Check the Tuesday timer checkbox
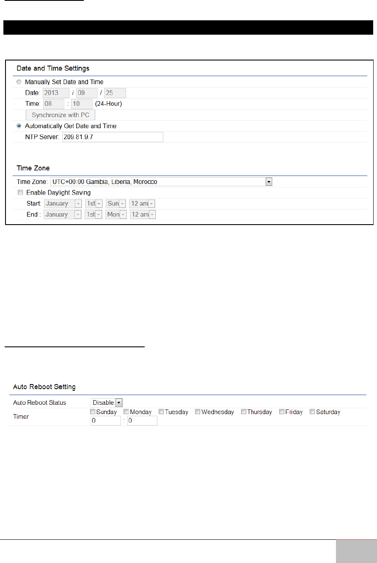Image resolution: width=377 pixels, height=563 pixels. pyautogui.click(x=161, y=412)
